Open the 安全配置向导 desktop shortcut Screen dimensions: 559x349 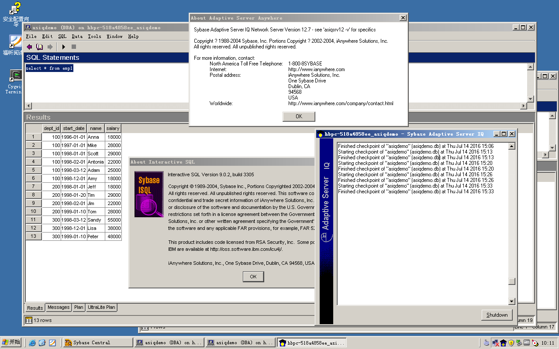click(x=16, y=13)
